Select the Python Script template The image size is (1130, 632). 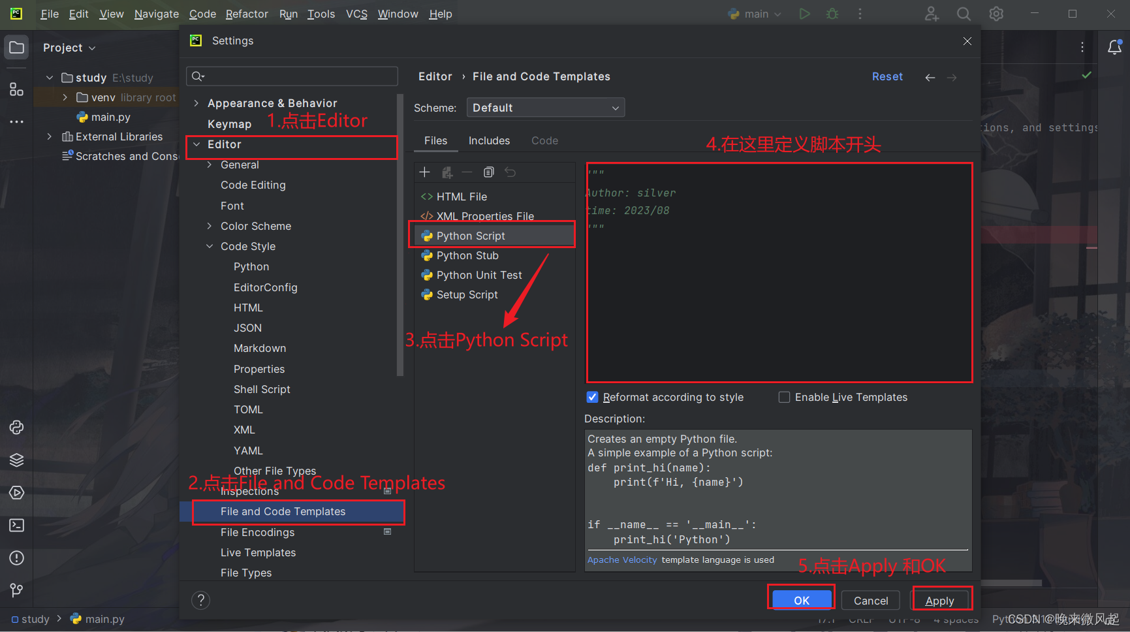coord(494,236)
